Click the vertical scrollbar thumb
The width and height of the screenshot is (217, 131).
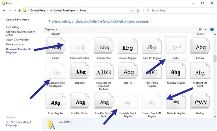215,58
